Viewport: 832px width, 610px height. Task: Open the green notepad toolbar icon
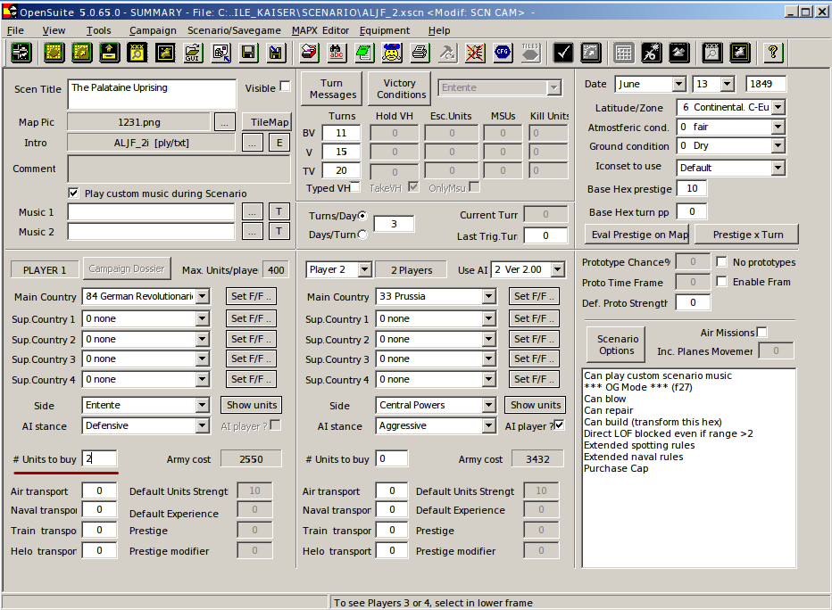point(364,53)
